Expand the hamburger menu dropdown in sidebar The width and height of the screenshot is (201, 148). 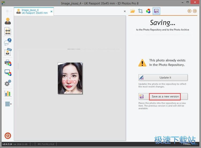pos(8,104)
